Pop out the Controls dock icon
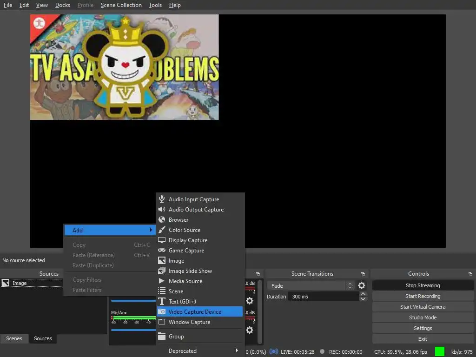 (x=470, y=274)
